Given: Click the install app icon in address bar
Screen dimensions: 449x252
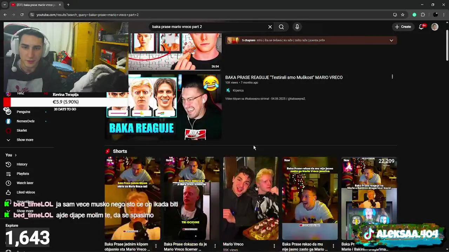Looking at the screenshot, I should click(395, 15).
